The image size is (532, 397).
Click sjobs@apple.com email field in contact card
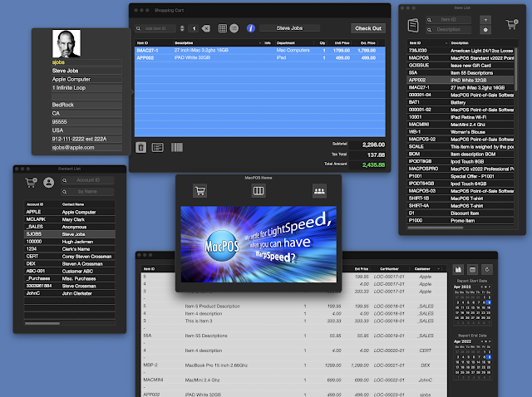[x=86, y=148]
